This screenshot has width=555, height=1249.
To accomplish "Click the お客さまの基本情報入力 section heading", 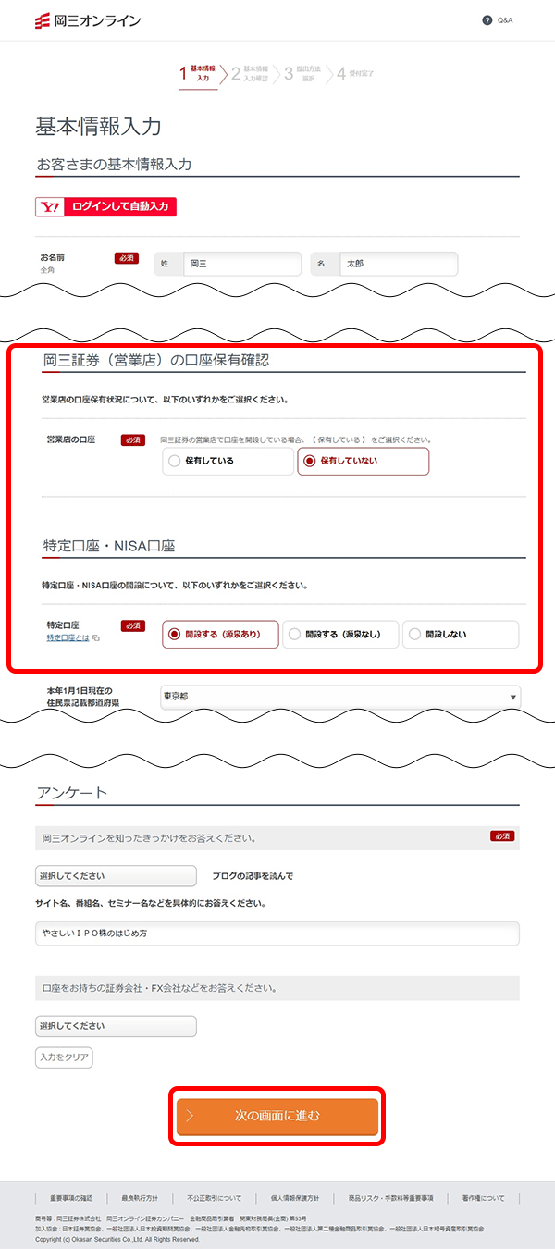I will (x=114, y=165).
